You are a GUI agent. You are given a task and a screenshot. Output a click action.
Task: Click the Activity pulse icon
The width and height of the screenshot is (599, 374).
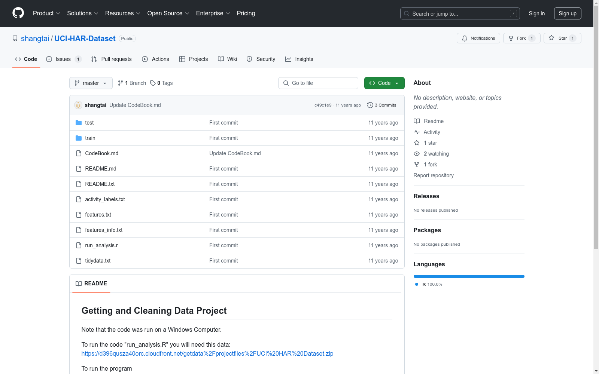point(417,132)
